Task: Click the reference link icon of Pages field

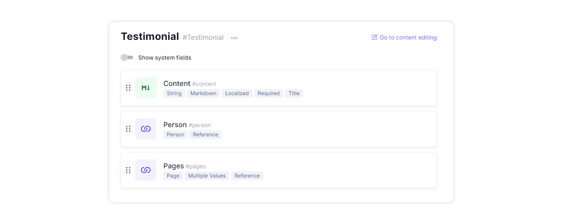Action: click(146, 170)
